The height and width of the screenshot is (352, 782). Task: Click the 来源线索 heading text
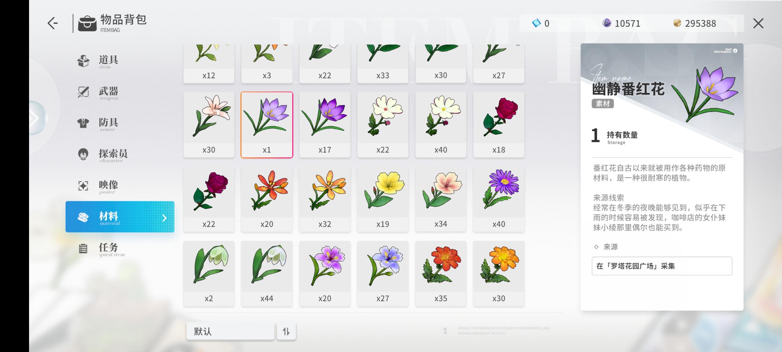[x=608, y=198]
